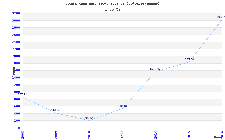Click the 3200 y-axis tick label
225x140 pixels.
point(16,13)
